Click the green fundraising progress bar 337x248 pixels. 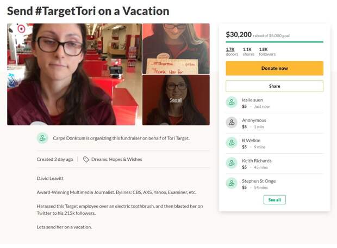(x=274, y=42)
